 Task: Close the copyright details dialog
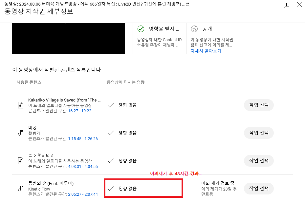[300, 5]
